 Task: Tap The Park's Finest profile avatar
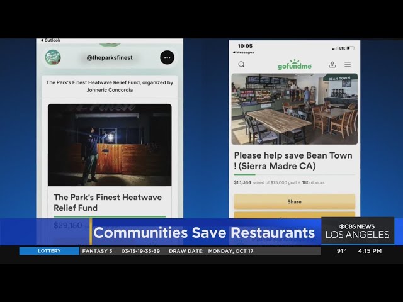click(53, 57)
